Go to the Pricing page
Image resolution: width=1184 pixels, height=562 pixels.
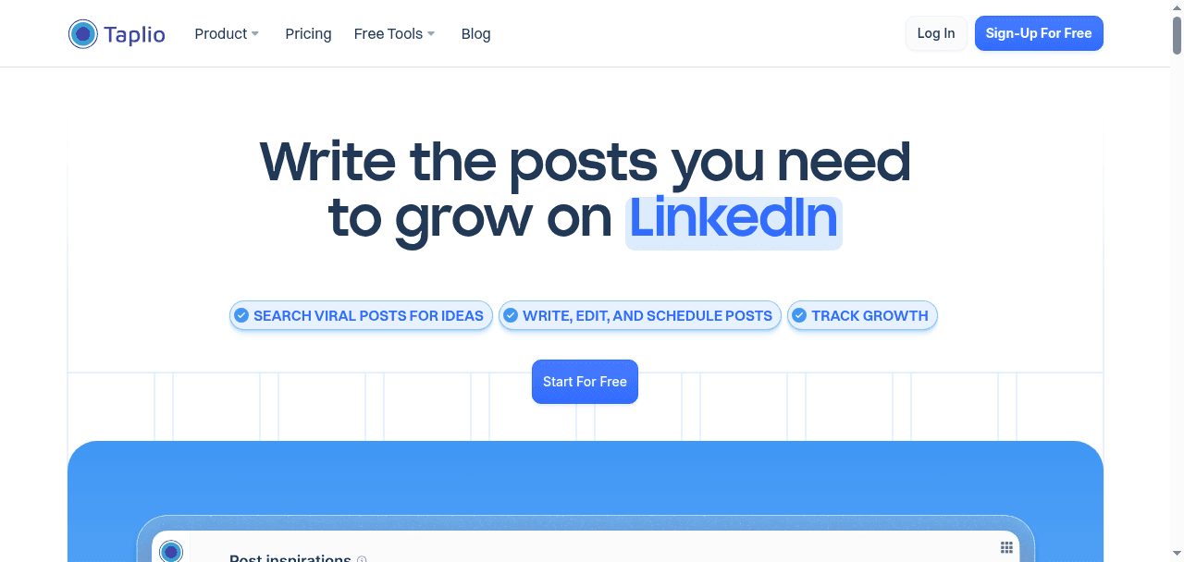[x=308, y=33]
